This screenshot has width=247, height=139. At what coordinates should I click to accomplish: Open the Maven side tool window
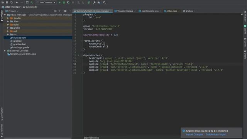[x=245, y=42]
